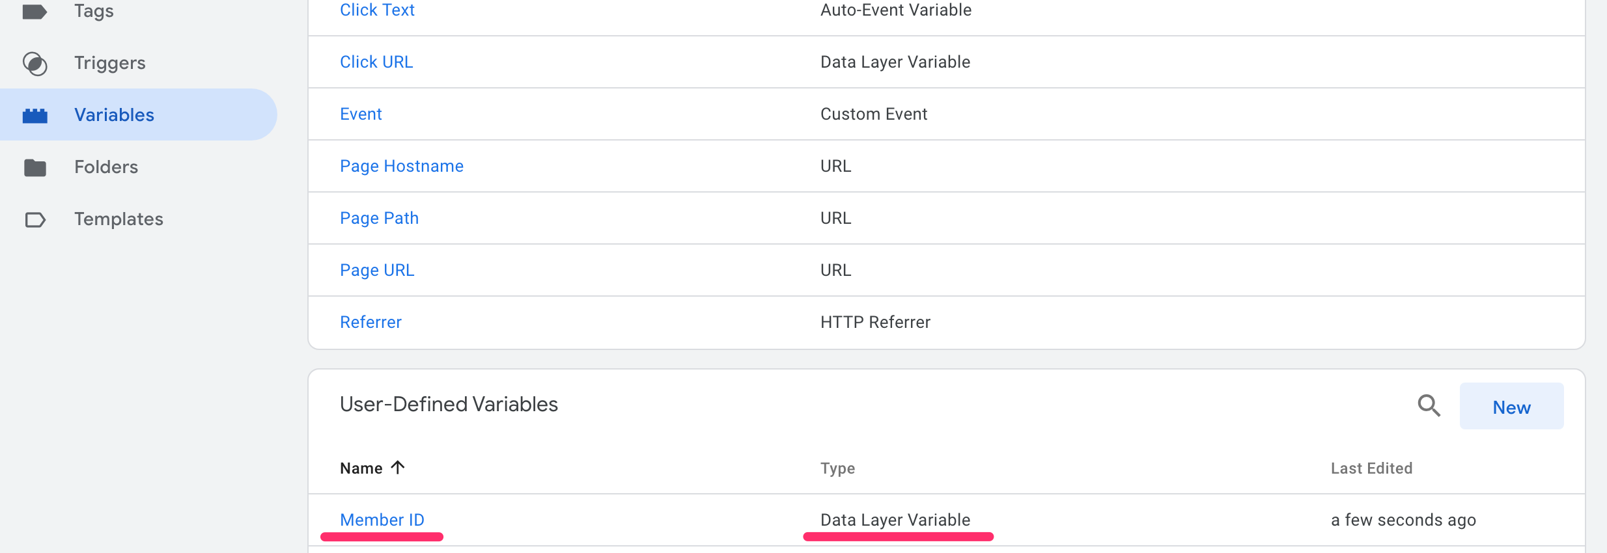1607x553 pixels.
Task: Search user-defined variables with magnifier icon
Action: click(x=1429, y=405)
